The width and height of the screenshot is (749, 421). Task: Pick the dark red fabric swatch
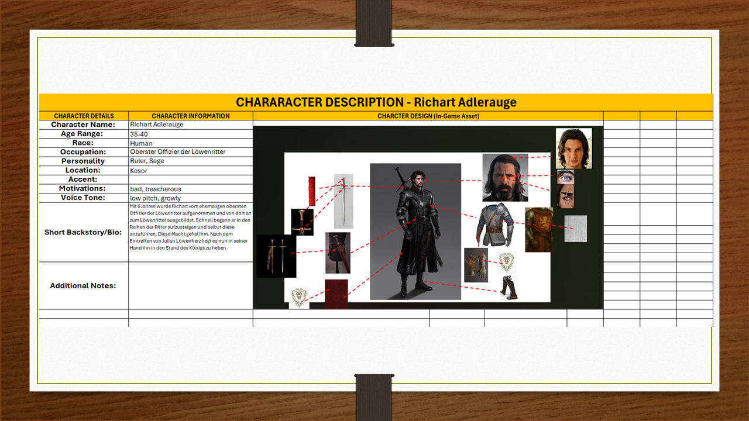pos(336,294)
